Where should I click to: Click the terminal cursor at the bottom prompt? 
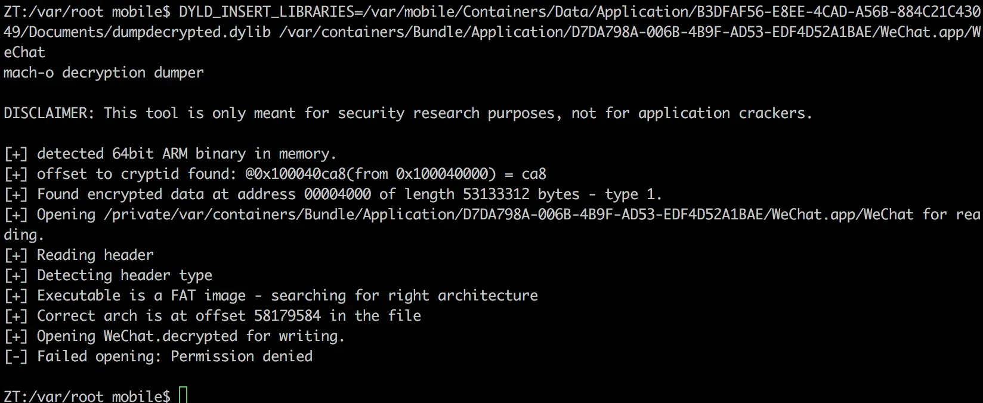(183, 395)
